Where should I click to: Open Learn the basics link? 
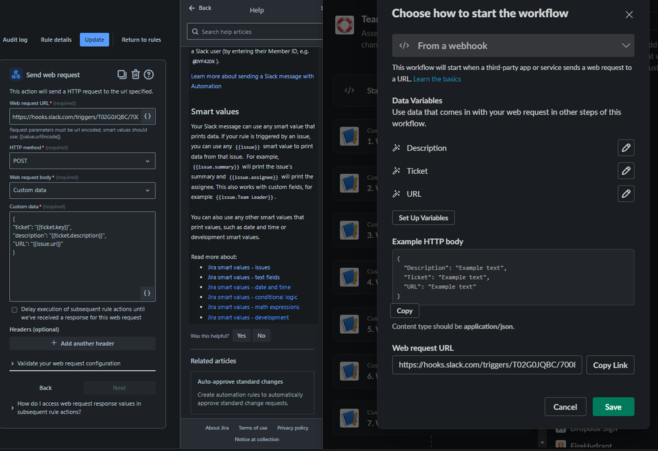click(437, 79)
